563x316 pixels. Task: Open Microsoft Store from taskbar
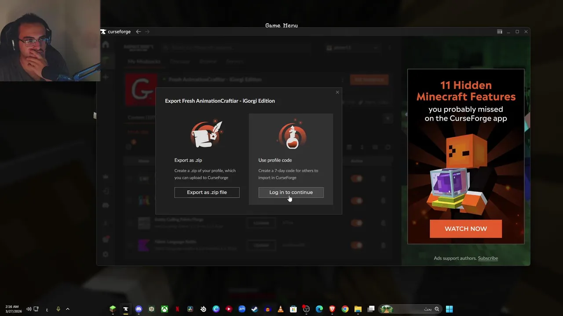pos(293,309)
